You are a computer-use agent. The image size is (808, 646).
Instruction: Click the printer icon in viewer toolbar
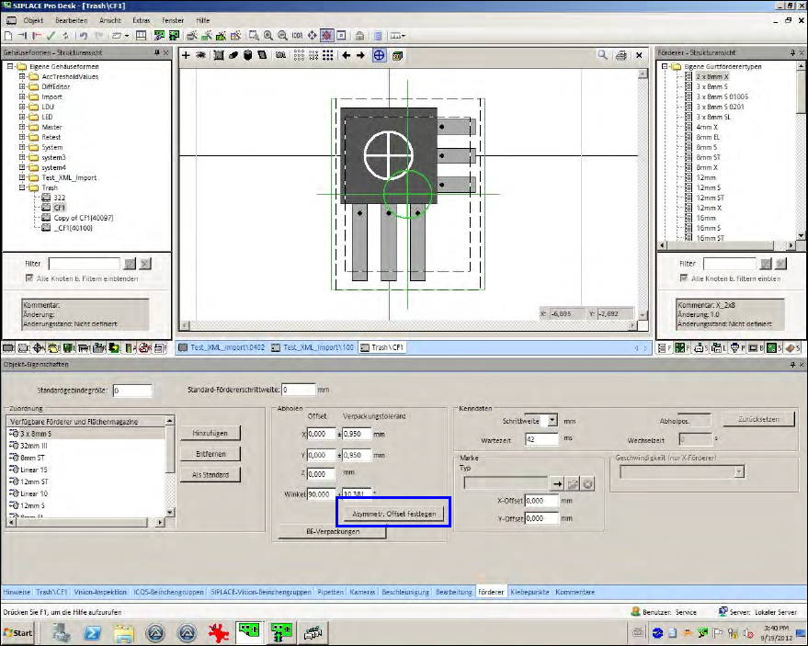point(621,56)
